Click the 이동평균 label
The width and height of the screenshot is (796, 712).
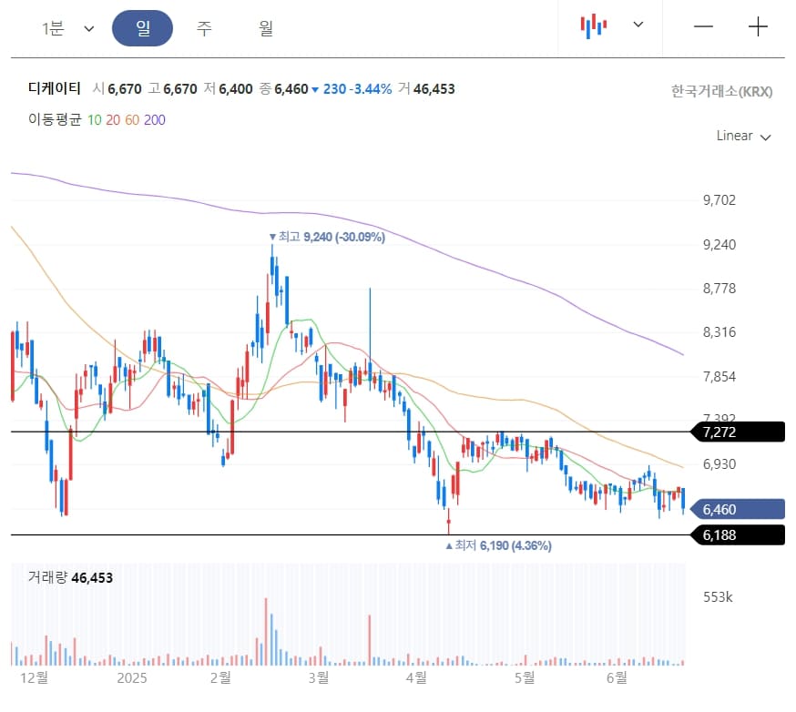55,120
